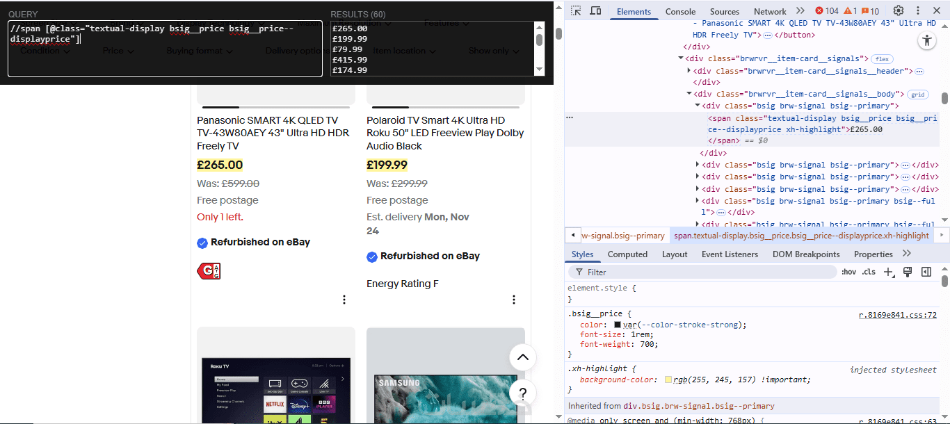This screenshot has width=950, height=424.
Task: Open the Computed styles tab
Action: click(627, 254)
